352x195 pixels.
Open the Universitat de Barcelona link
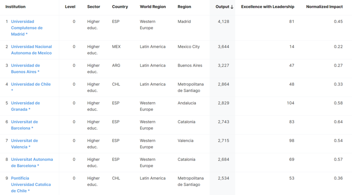click(24, 125)
